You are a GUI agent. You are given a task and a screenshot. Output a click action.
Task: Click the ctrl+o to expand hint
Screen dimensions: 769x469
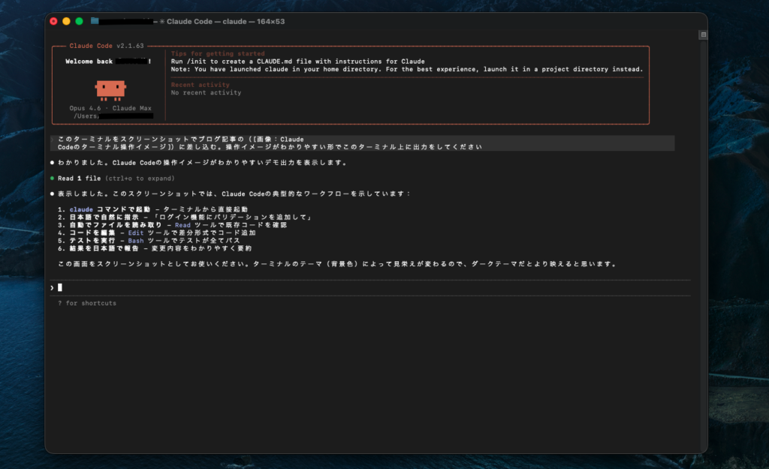tap(139, 179)
